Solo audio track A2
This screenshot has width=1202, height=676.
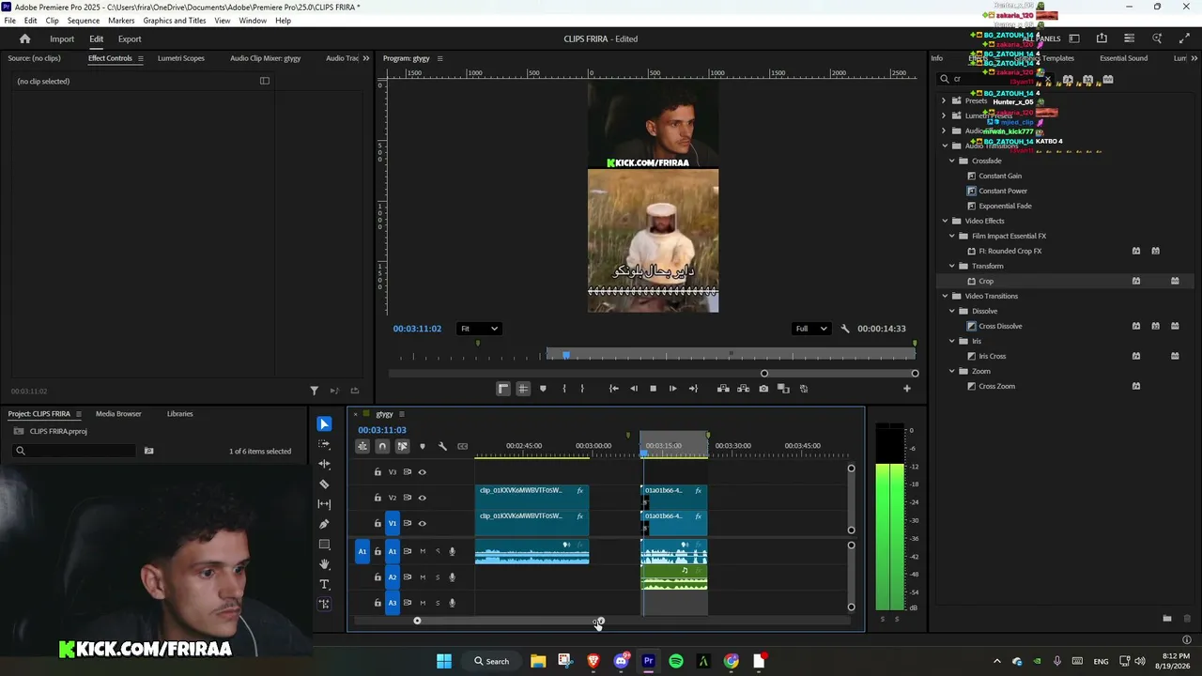coord(437,577)
